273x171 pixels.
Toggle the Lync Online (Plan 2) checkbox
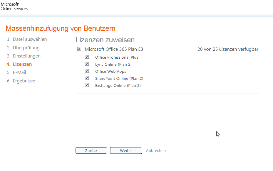click(87, 64)
